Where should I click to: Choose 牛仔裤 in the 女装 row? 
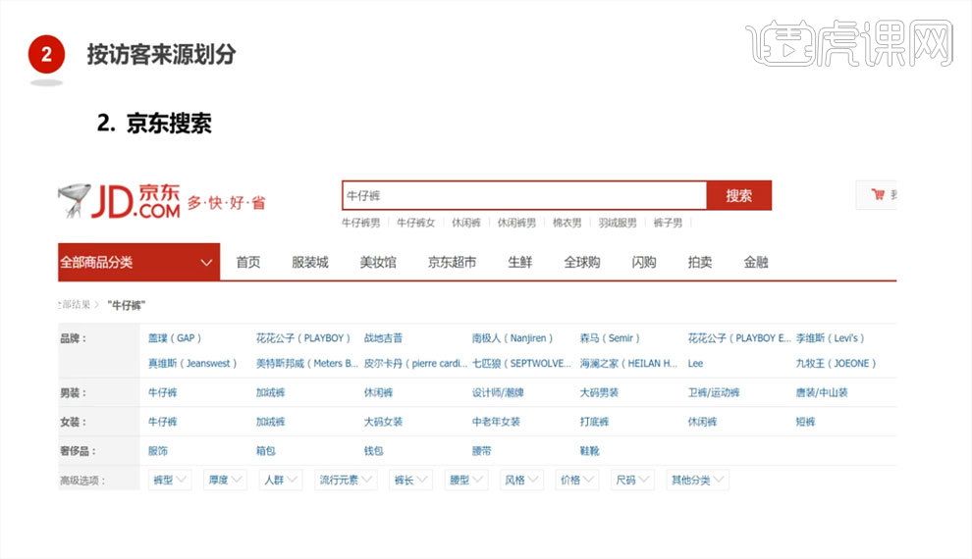[162, 422]
